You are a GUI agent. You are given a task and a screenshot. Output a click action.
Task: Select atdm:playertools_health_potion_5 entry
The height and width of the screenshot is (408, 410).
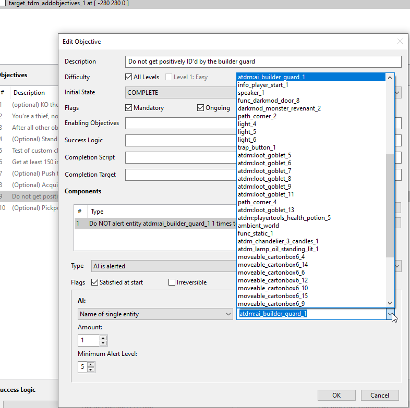click(284, 218)
